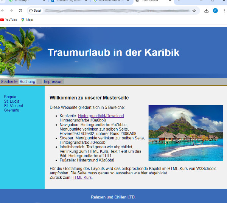227x203 pixels.
Task: Click the browser forward arrow
Action: (x=11, y=11)
